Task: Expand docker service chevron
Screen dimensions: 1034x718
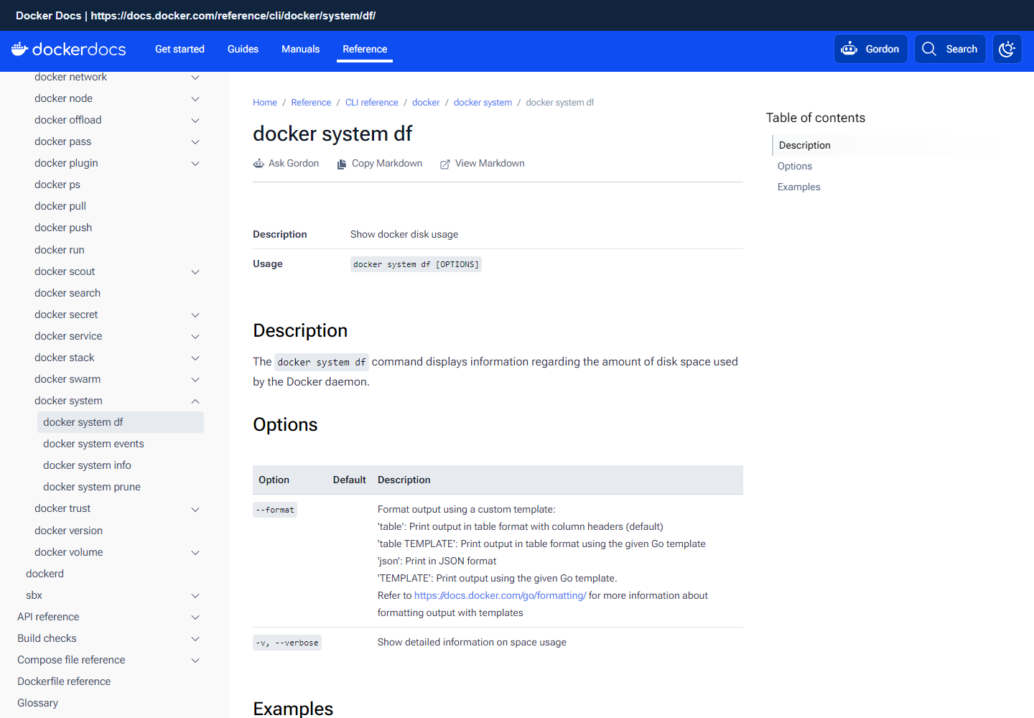Action: coord(195,336)
